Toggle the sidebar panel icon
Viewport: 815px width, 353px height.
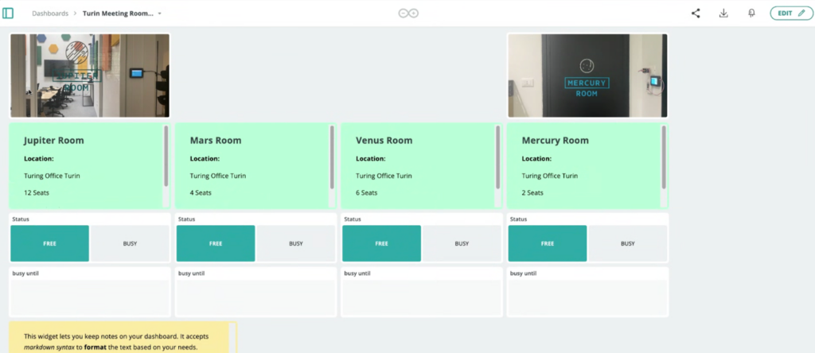coord(8,14)
